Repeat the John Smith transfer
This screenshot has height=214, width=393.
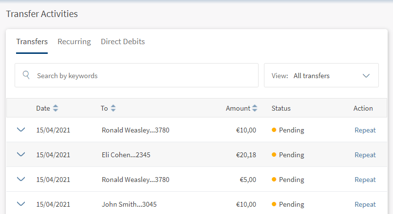pyautogui.click(x=365, y=204)
